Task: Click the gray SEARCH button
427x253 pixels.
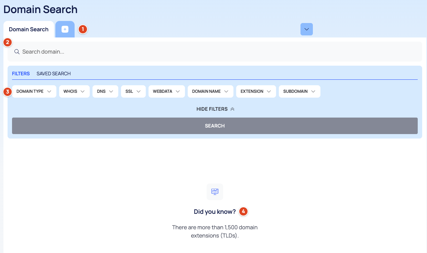Action: (x=215, y=126)
